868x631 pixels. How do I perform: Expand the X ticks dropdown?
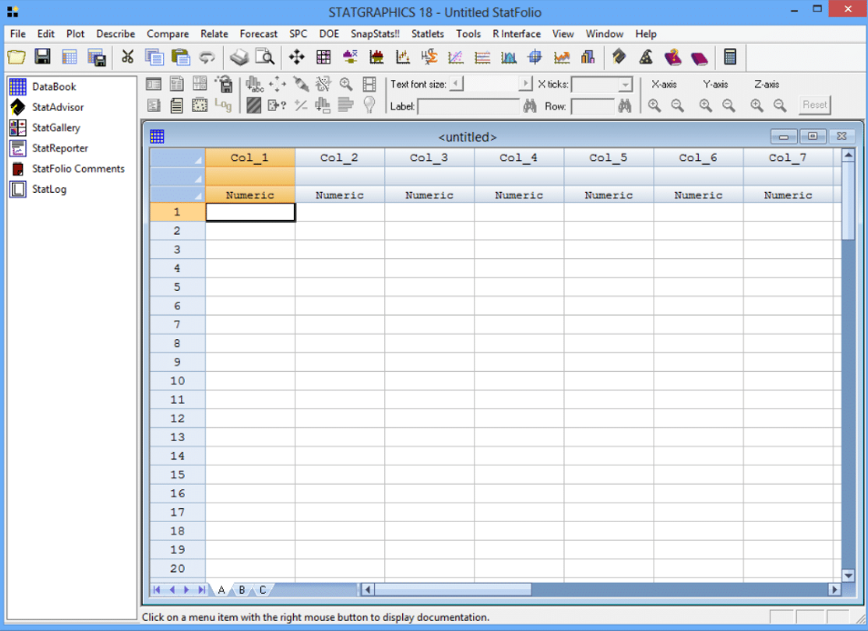click(x=625, y=85)
